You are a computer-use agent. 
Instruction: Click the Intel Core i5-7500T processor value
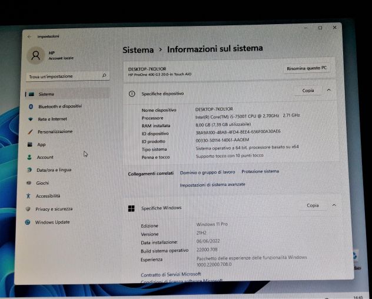tap(247, 116)
